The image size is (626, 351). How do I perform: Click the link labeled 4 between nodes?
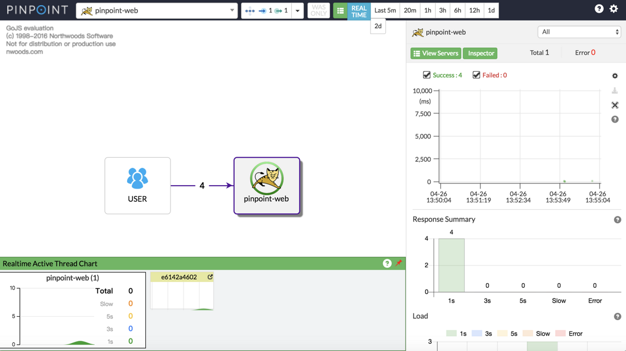pyautogui.click(x=202, y=186)
